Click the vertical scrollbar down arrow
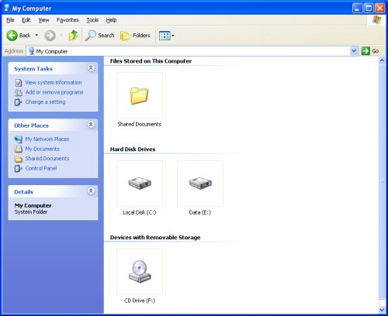The image size is (388, 316). point(382,309)
